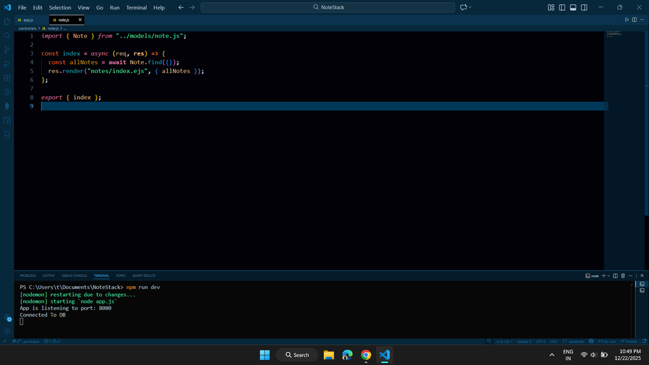Open the Run and Debug view
649x365 pixels.
point(7,64)
